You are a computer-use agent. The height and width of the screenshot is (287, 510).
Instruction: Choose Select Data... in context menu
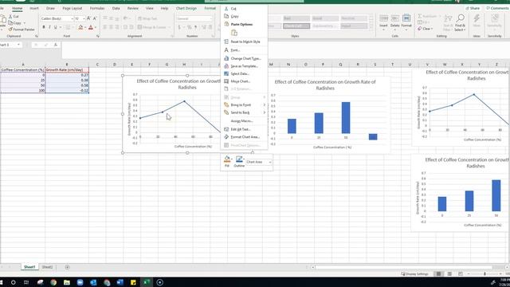pos(244,74)
